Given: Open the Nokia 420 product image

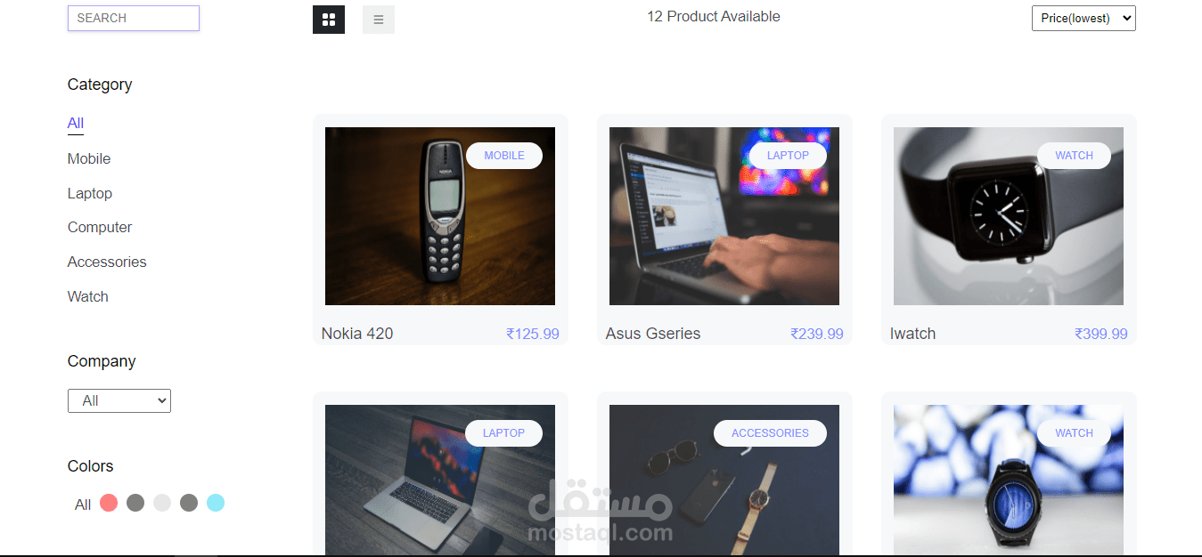Looking at the screenshot, I should [x=440, y=216].
